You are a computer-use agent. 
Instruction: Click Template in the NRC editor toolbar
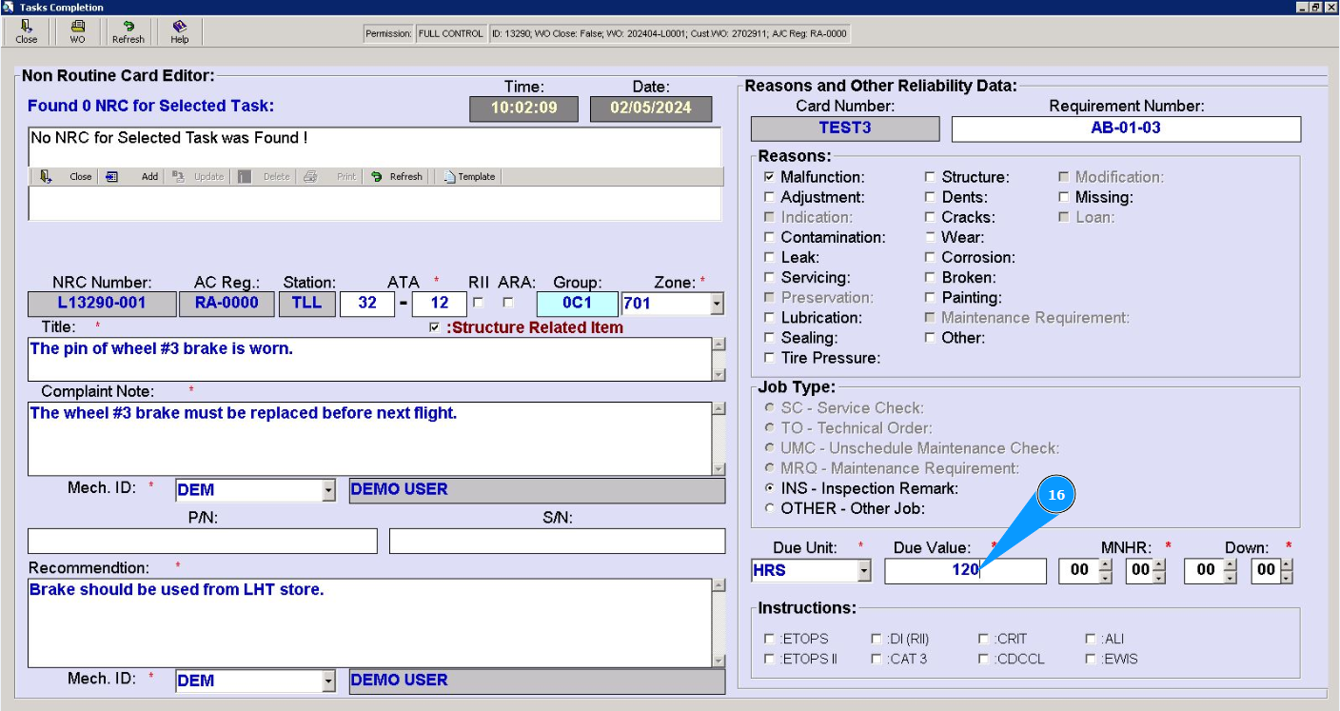[x=470, y=177]
